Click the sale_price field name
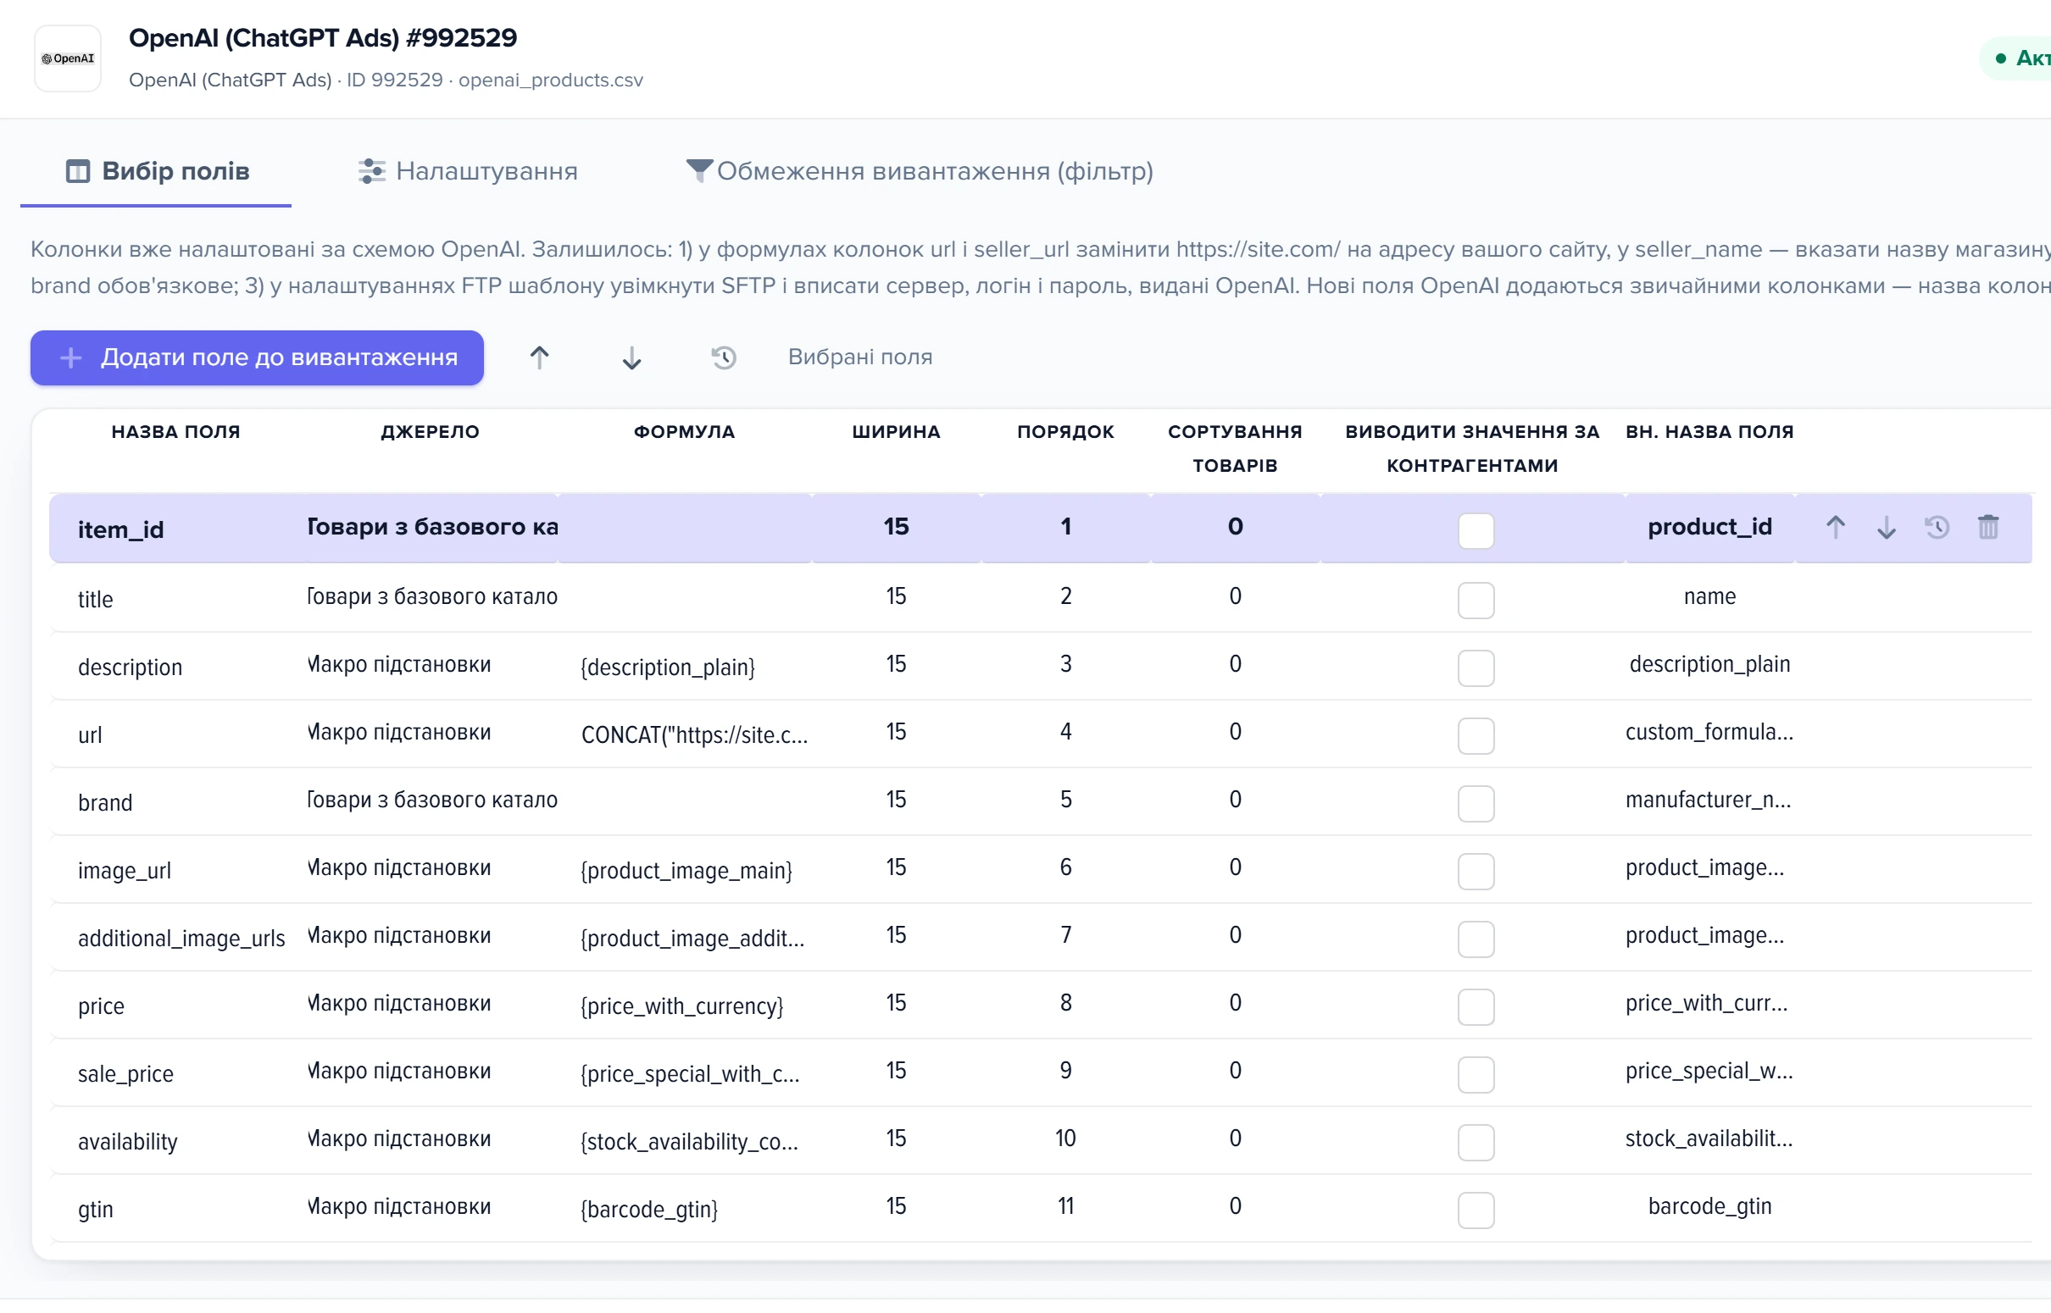This screenshot has width=2051, height=1313. coord(125,1073)
